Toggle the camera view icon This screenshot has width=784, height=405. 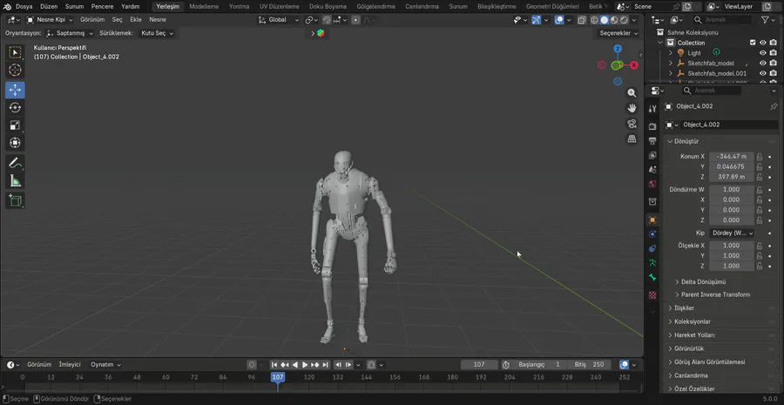click(x=632, y=124)
